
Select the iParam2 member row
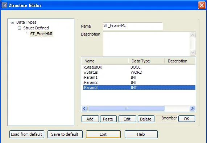coord(139,82)
